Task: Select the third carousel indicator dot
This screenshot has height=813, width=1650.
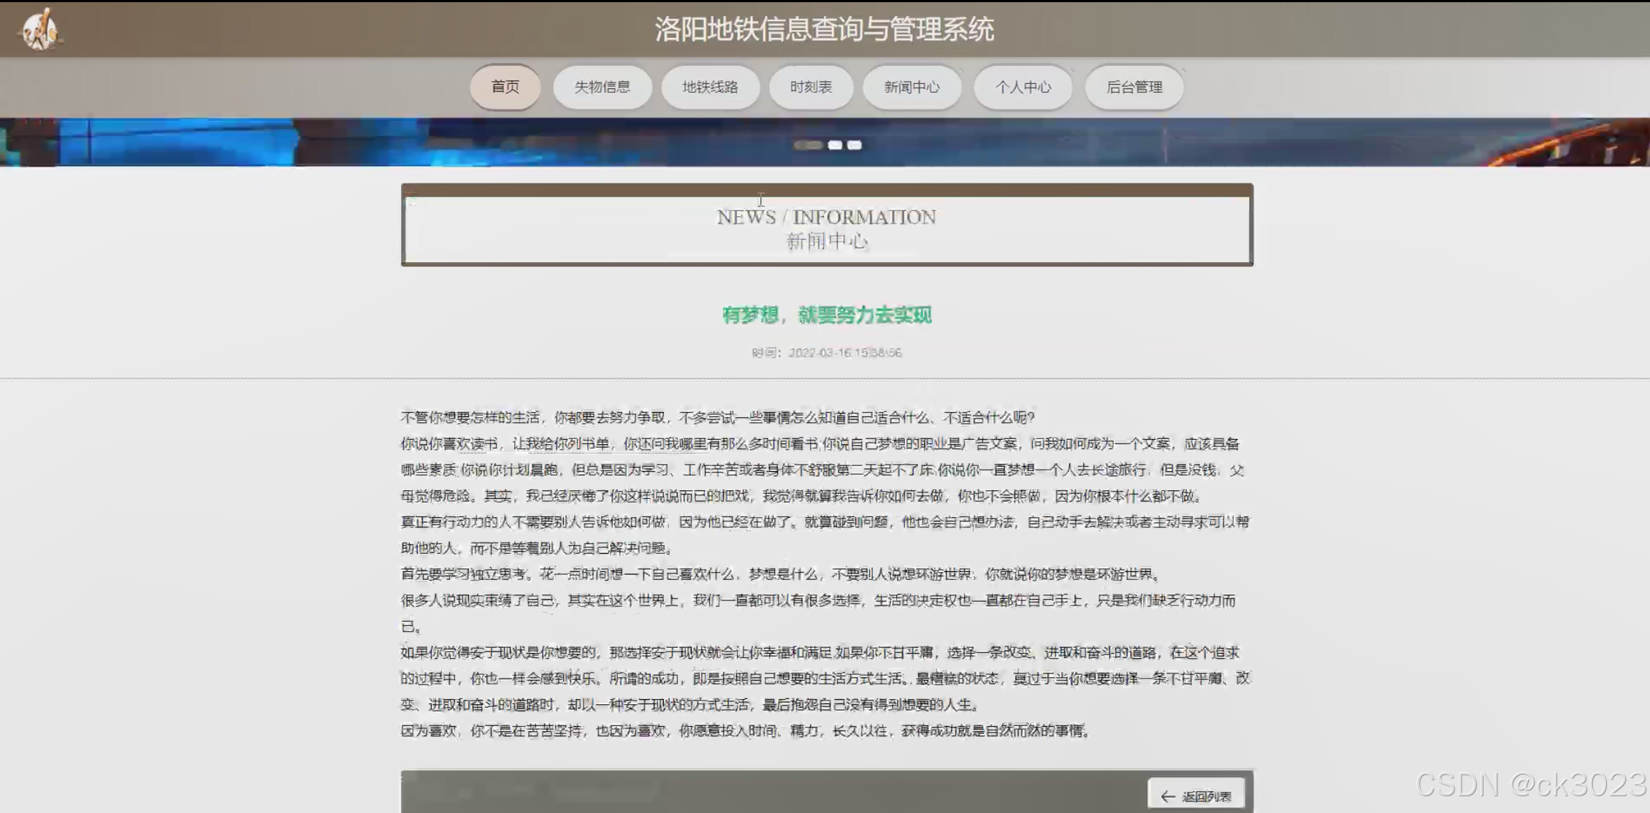Action: point(854,145)
